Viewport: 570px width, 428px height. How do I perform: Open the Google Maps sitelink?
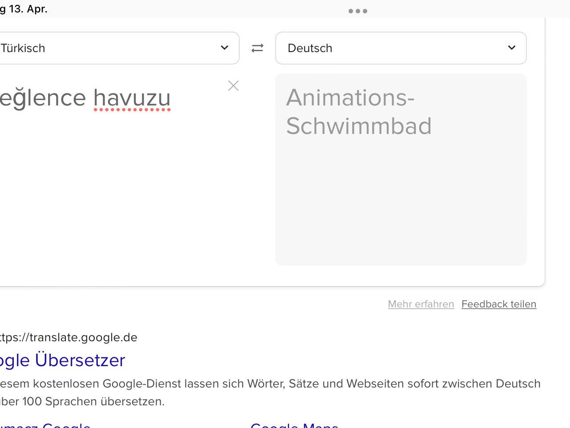click(x=294, y=425)
